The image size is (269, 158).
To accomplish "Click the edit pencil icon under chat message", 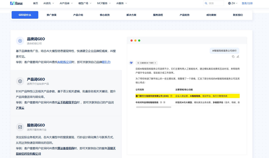I will click(238, 57).
